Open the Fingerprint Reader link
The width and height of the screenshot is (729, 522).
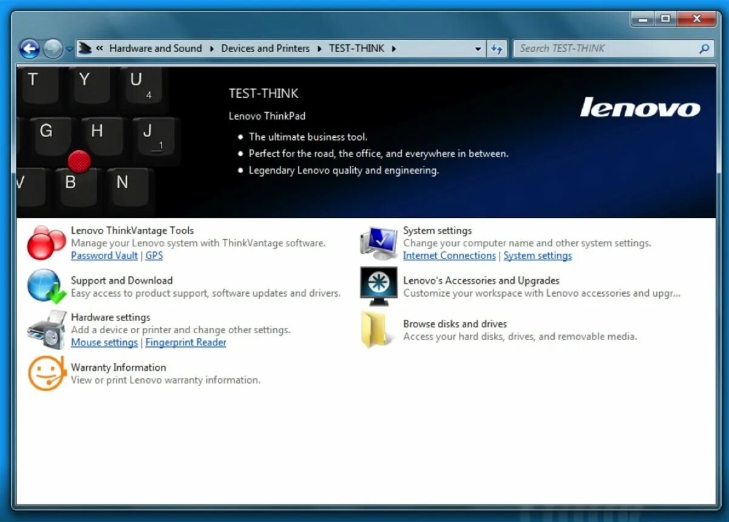click(186, 342)
